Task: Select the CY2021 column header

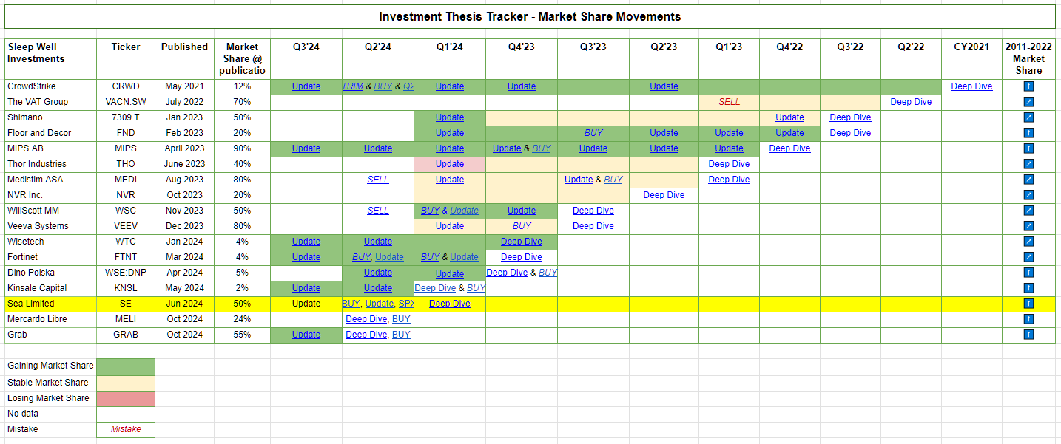Action: click(x=971, y=59)
